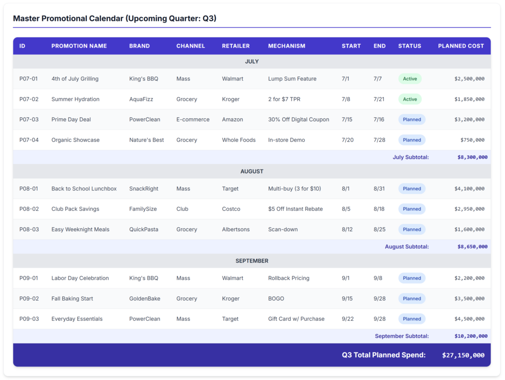Click the In-store Demo mechanism
505x380 pixels.
point(287,140)
